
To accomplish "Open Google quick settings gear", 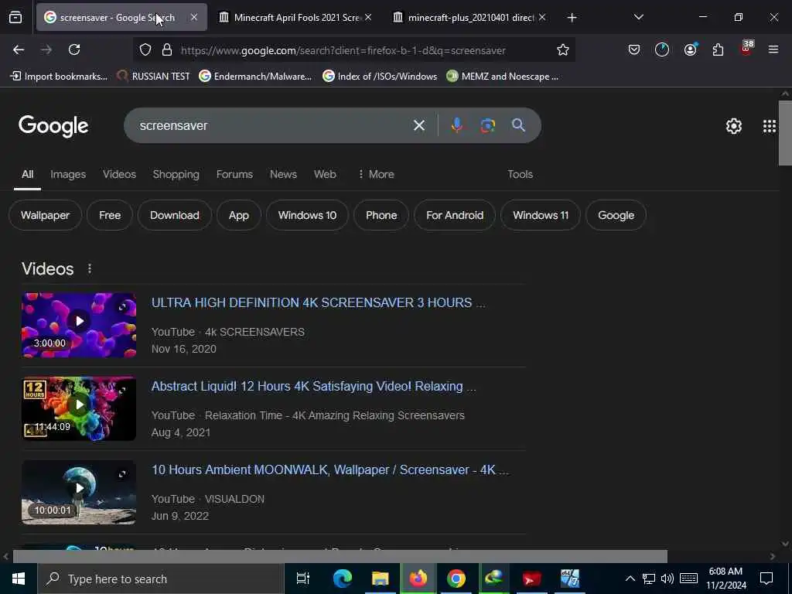I will (x=733, y=126).
